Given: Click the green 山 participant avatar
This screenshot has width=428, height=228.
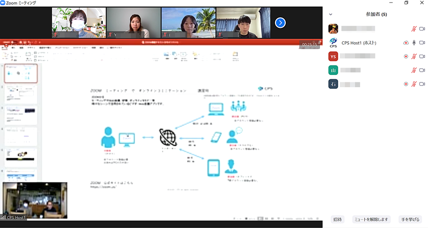Looking at the screenshot, I should tap(333, 70).
